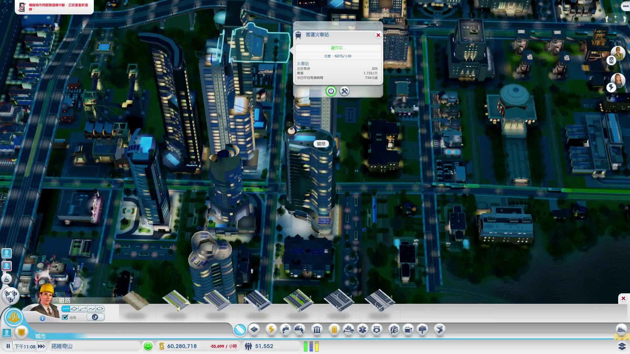Select circular road drawing mode
The image size is (630, 354).
[100, 309]
